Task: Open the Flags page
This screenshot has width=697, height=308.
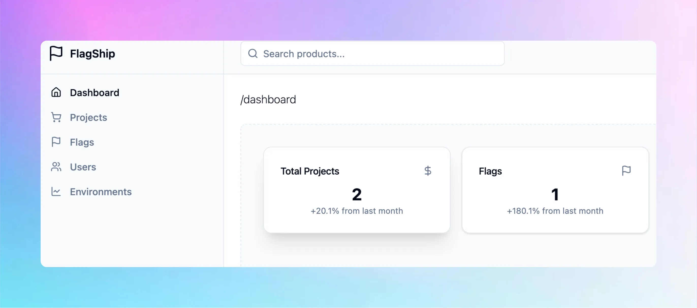Action: click(82, 142)
